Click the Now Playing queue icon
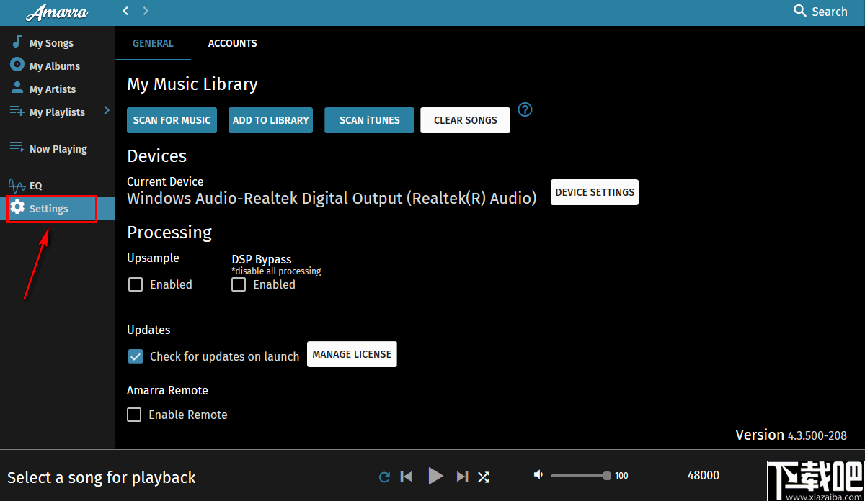This screenshot has width=865, height=501. pos(17,148)
